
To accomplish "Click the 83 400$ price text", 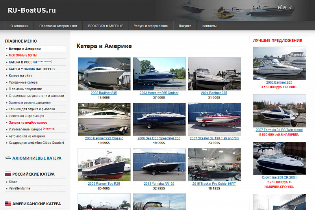I will pos(104,188).
